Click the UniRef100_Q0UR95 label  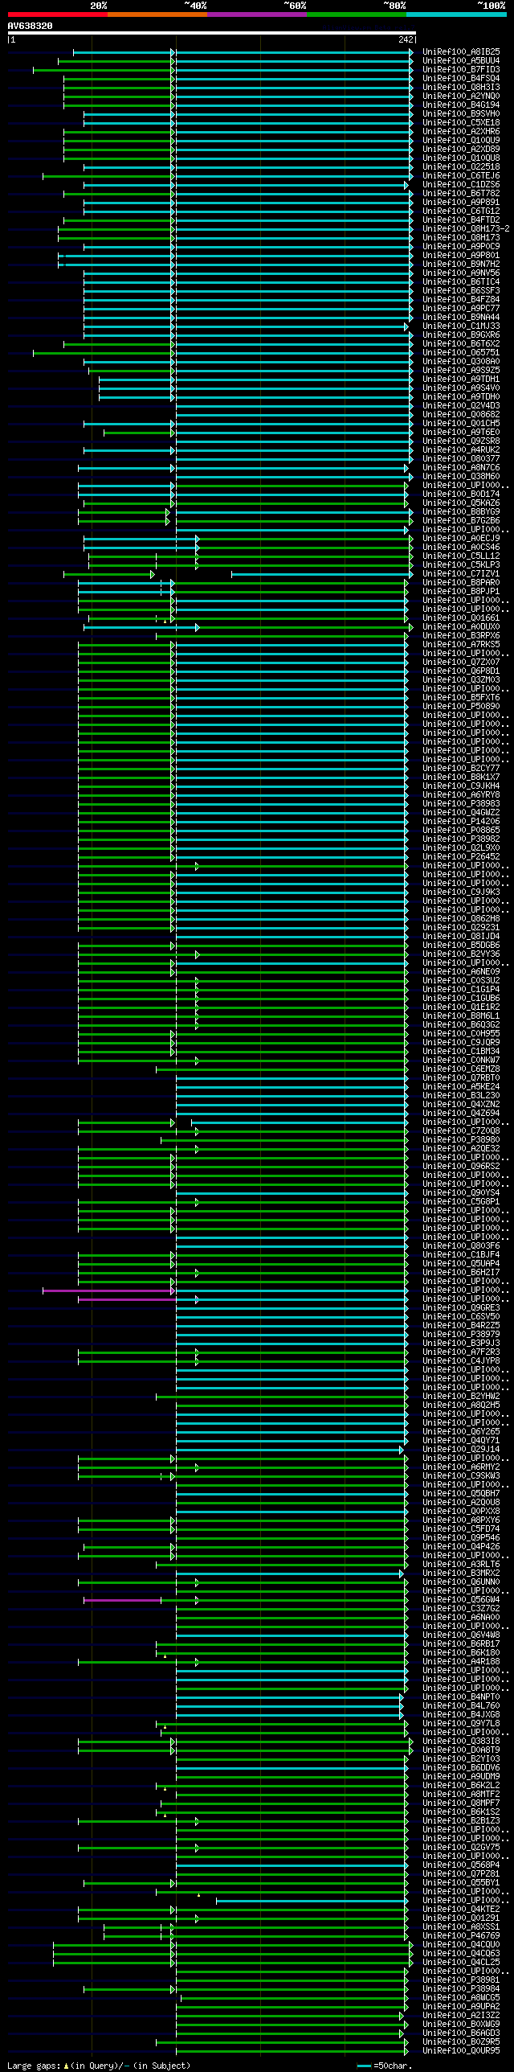tap(461, 2051)
